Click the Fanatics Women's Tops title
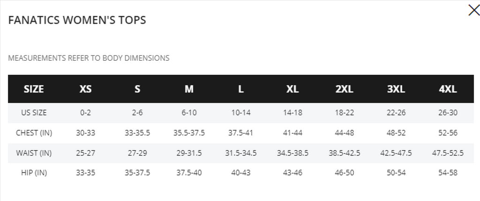This screenshot has height=201, width=480. 77,20
